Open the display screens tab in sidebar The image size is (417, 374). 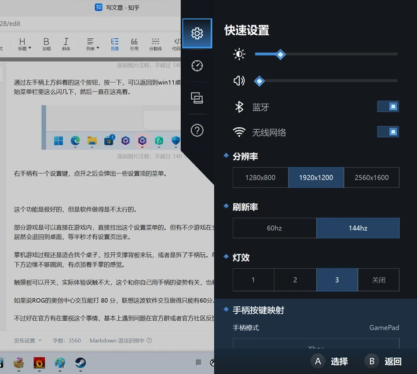point(197,98)
